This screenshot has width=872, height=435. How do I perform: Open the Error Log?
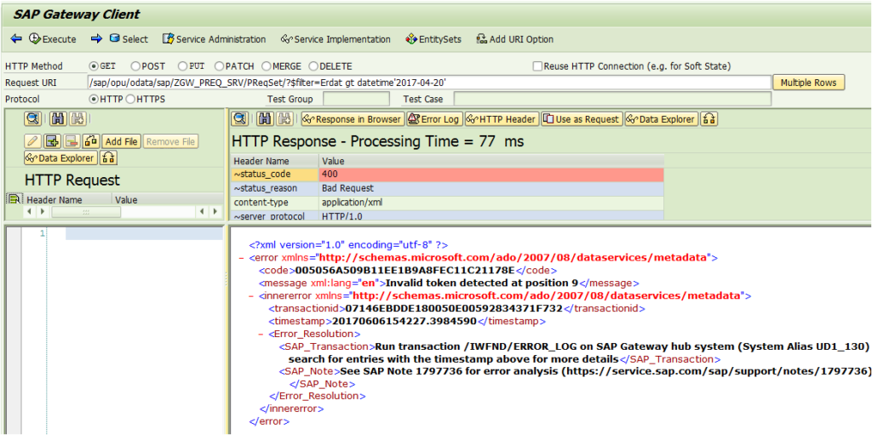pos(433,119)
